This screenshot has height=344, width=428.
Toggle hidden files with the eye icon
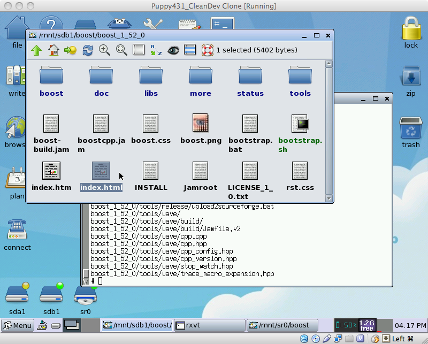pos(173,50)
